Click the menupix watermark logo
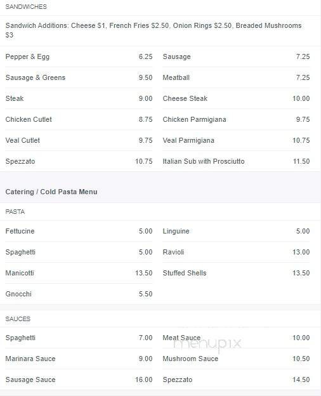Viewport: 321px width, 396px height. tap(207, 345)
